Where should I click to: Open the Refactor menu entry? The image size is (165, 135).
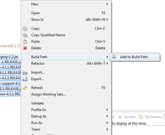click(66, 63)
